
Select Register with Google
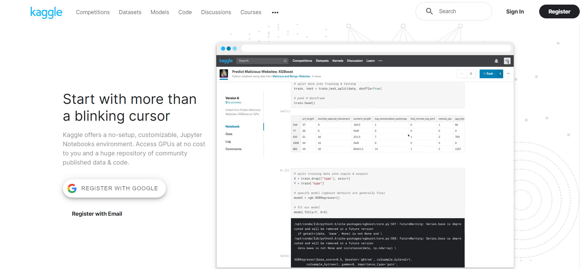click(114, 188)
